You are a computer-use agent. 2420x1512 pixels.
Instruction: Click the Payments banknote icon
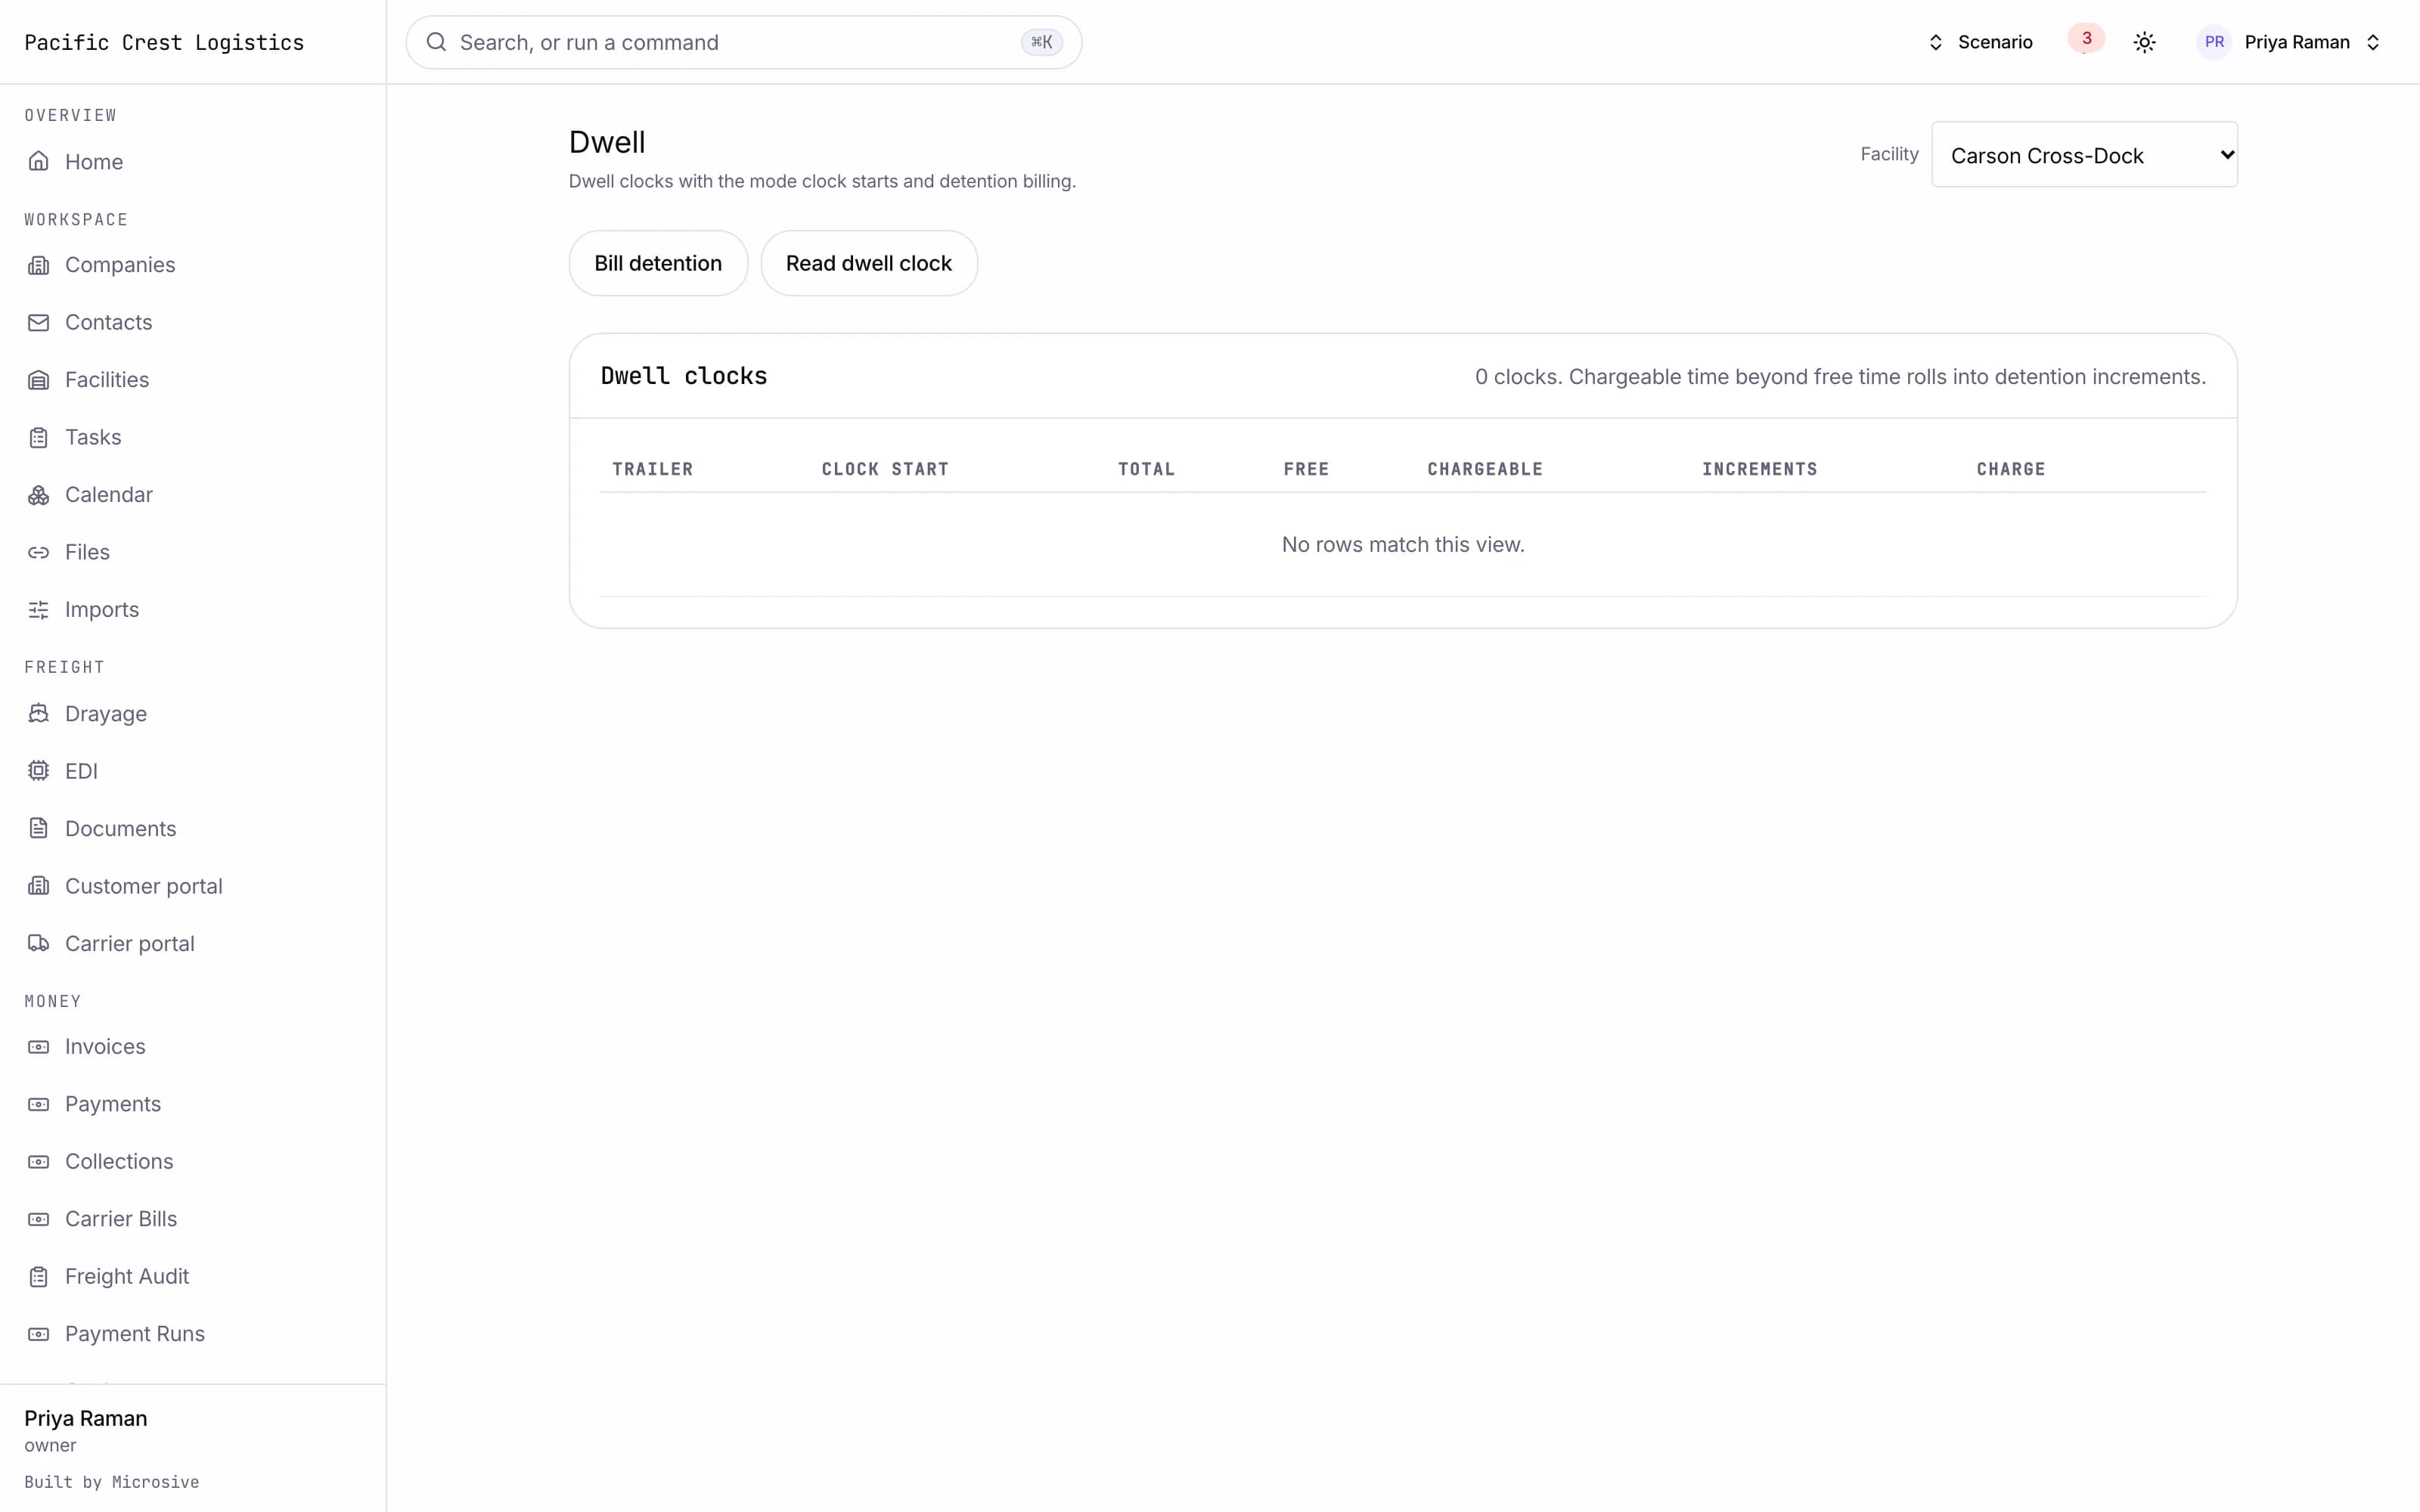(38, 1104)
